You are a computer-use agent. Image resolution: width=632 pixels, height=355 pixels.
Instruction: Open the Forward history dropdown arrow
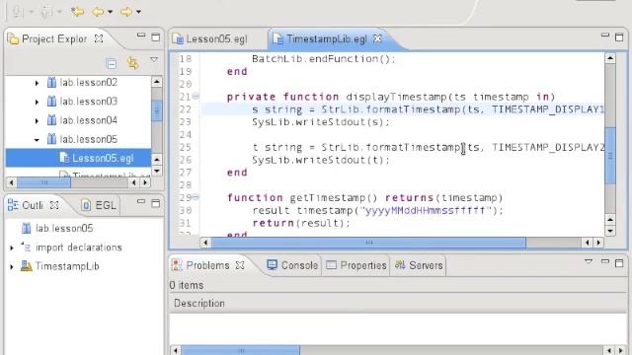(138, 12)
